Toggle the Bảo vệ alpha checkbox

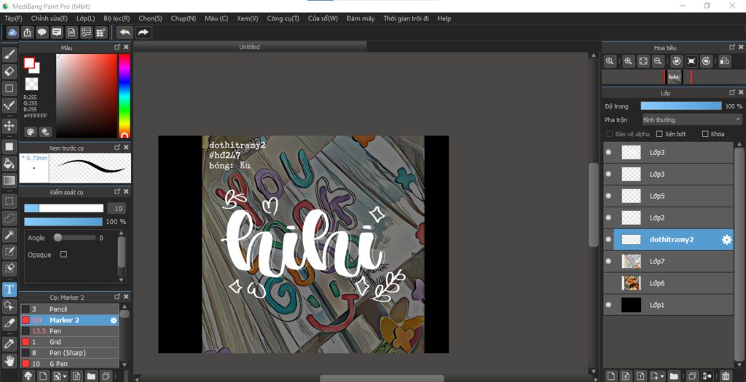point(610,134)
